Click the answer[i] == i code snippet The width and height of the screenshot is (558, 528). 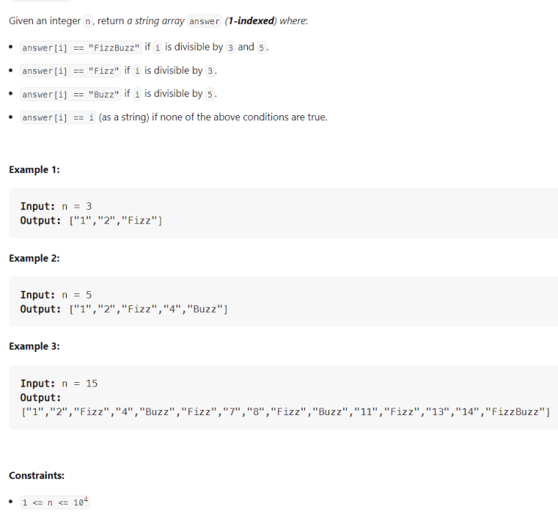pyautogui.click(x=58, y=118)
